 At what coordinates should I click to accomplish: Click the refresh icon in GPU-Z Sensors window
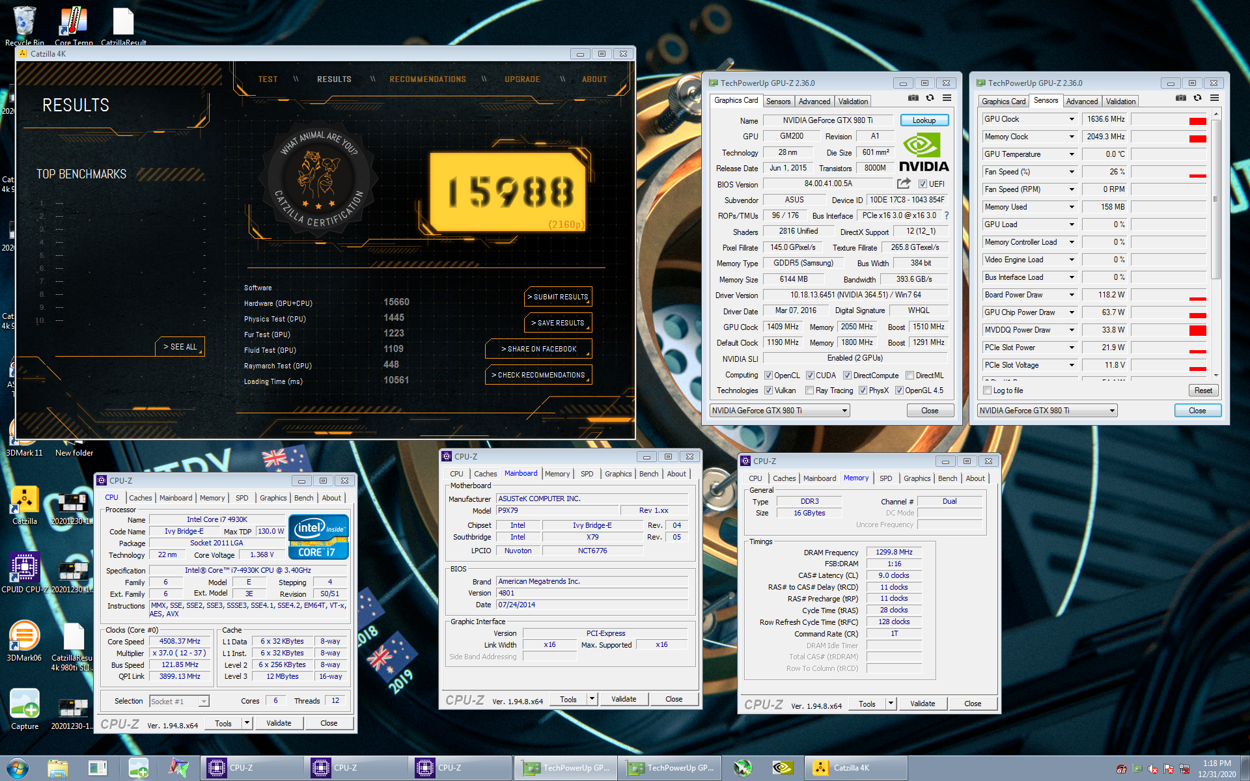tap(1197, 98)
